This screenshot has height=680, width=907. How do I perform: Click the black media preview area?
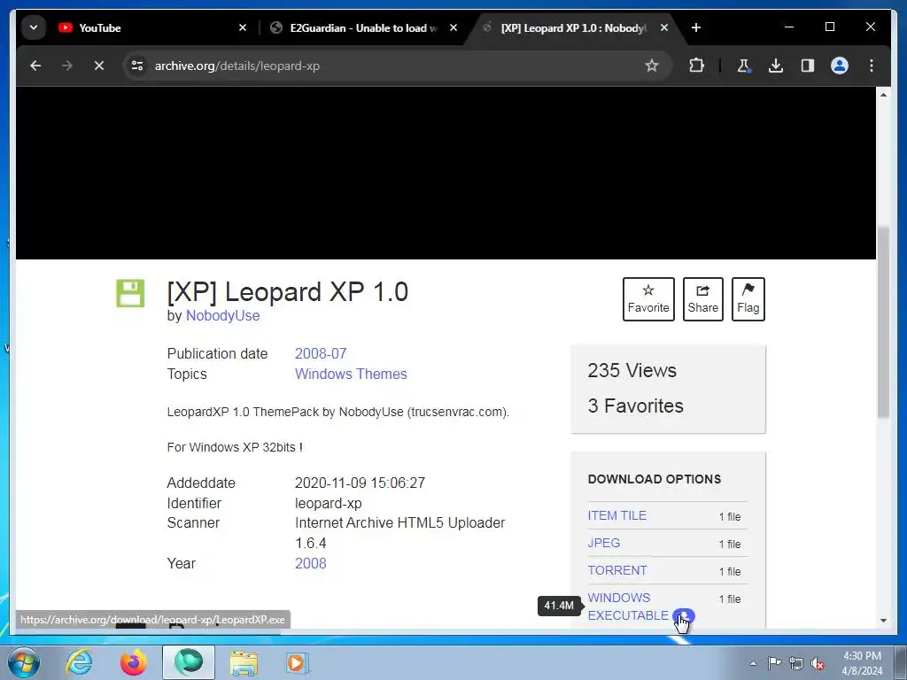[x=446, y=173]
